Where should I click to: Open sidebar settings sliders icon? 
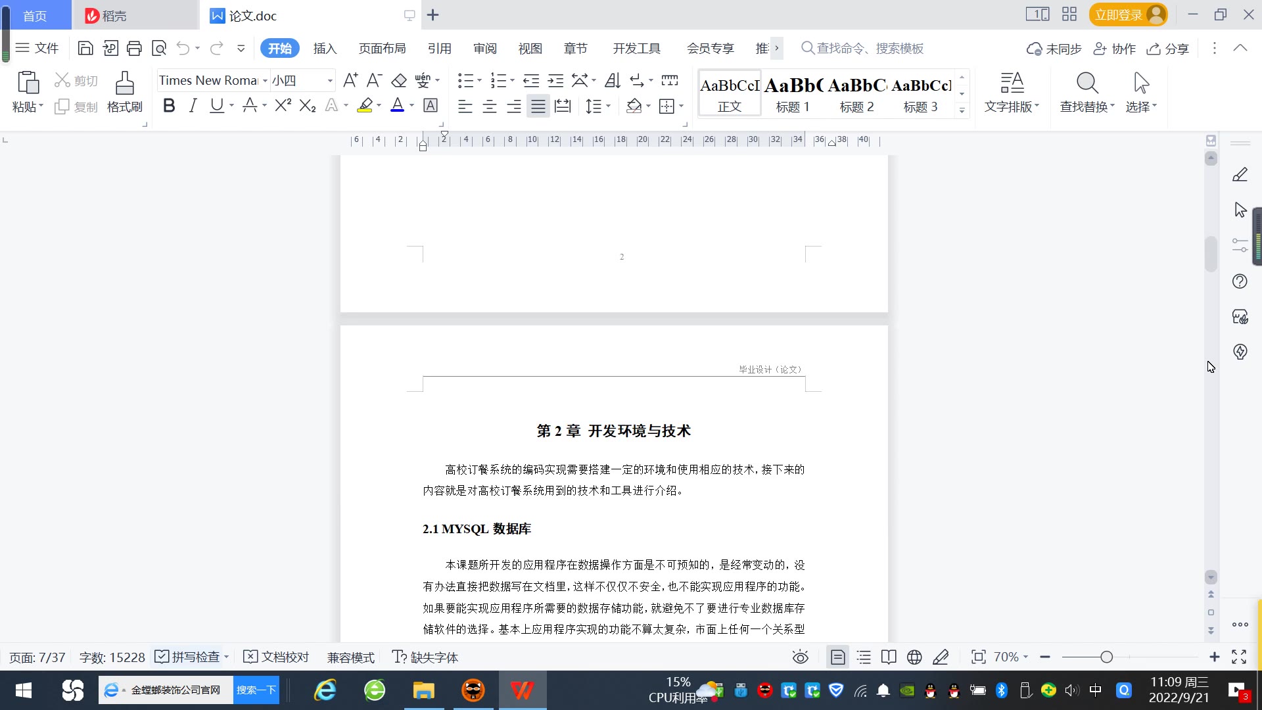(1240, 246)
